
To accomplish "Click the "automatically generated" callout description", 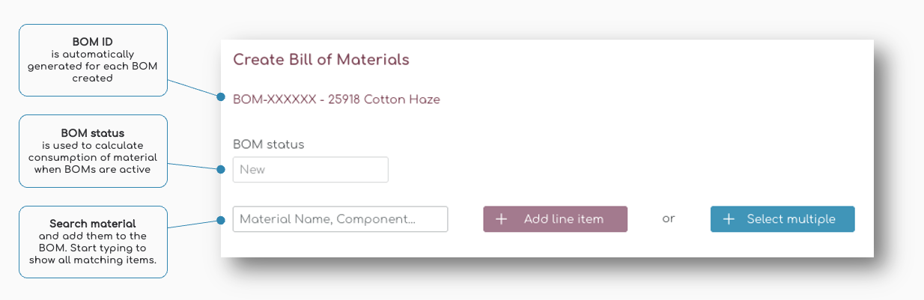I will (x=93, y=66).
